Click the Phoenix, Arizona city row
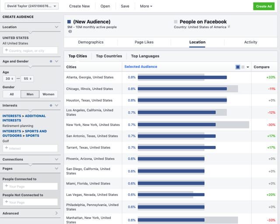The height and width of the screenshot is (224, 280). [x=171, y=159]
